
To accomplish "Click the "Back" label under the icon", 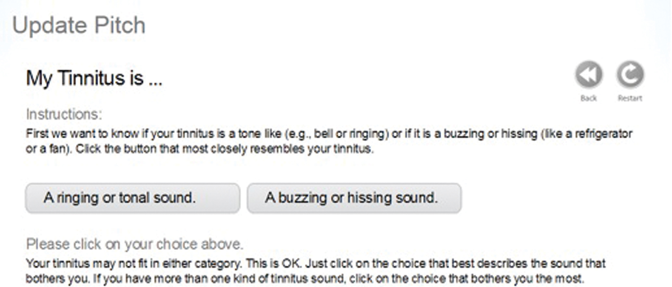I will [589, 98].
